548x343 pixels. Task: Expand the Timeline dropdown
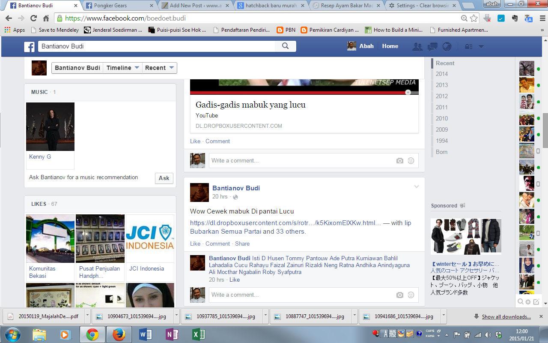click(123, 68)
